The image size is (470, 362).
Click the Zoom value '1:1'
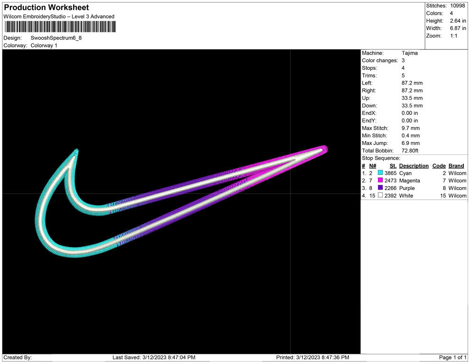453,36
